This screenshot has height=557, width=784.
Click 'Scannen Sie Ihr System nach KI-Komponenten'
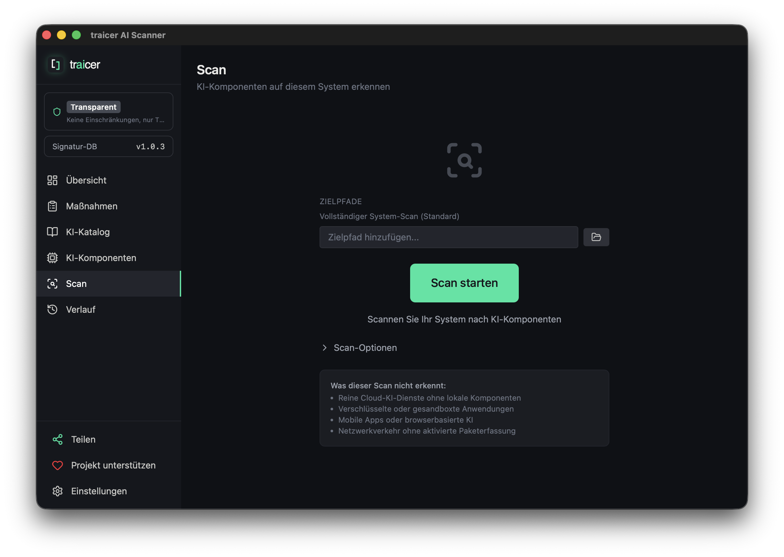(x=464, y=320)
